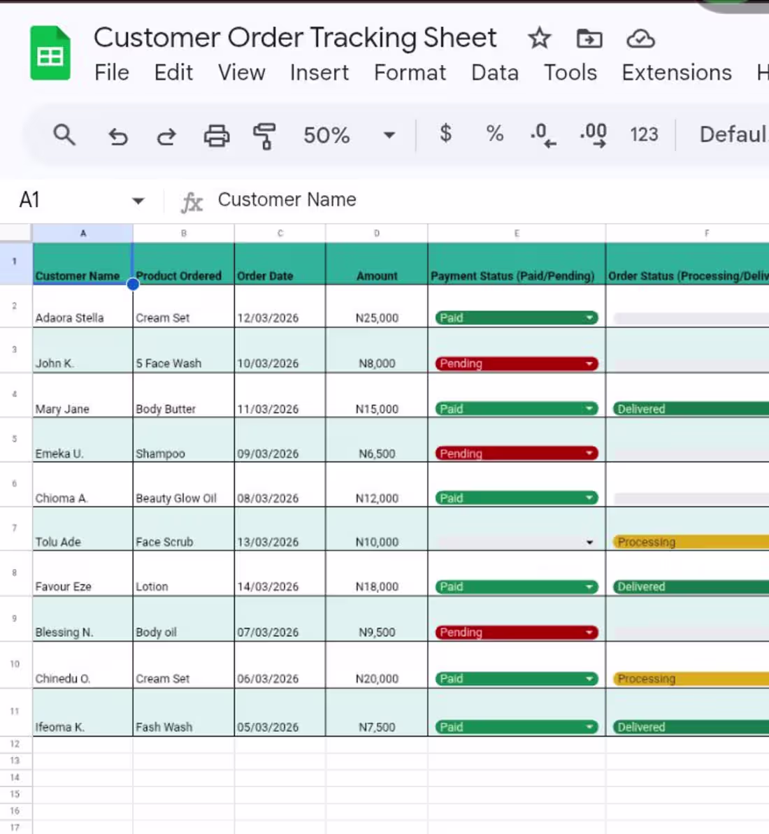
Task: Open Mary Jane's Delivered order status chip
Action: [x=691, y=408]
